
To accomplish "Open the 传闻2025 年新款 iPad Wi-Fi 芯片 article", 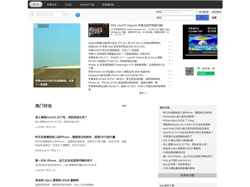I will pyautogui.click(x=116, y=47).
